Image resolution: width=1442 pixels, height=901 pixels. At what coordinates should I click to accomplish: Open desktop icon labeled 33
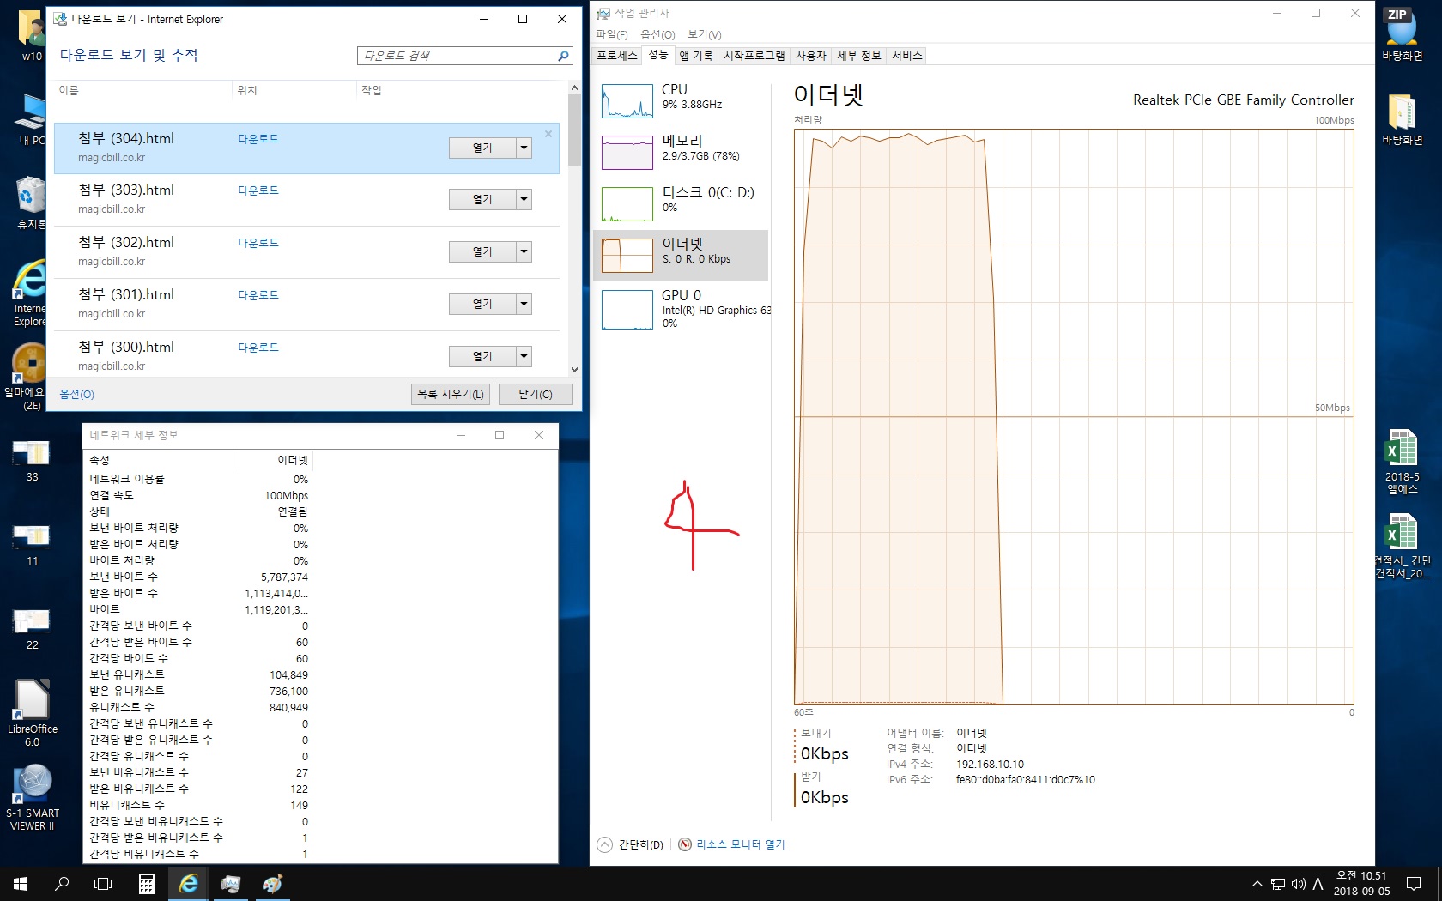[32, 461]
